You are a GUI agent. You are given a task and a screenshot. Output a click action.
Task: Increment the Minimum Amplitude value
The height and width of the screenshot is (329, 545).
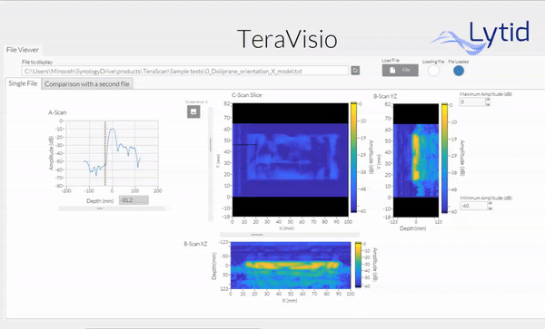[x=490, y=204]
